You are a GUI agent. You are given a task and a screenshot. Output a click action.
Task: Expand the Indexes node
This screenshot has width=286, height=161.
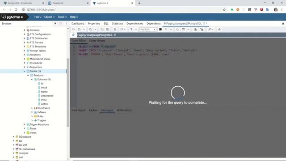tap(32, 112)
